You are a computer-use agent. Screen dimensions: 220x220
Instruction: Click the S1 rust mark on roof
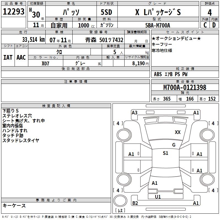(x=166, y=153)
